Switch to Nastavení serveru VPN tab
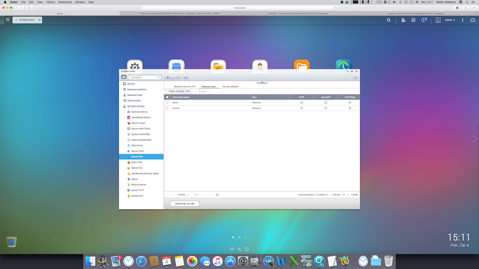 coord(184,86)
